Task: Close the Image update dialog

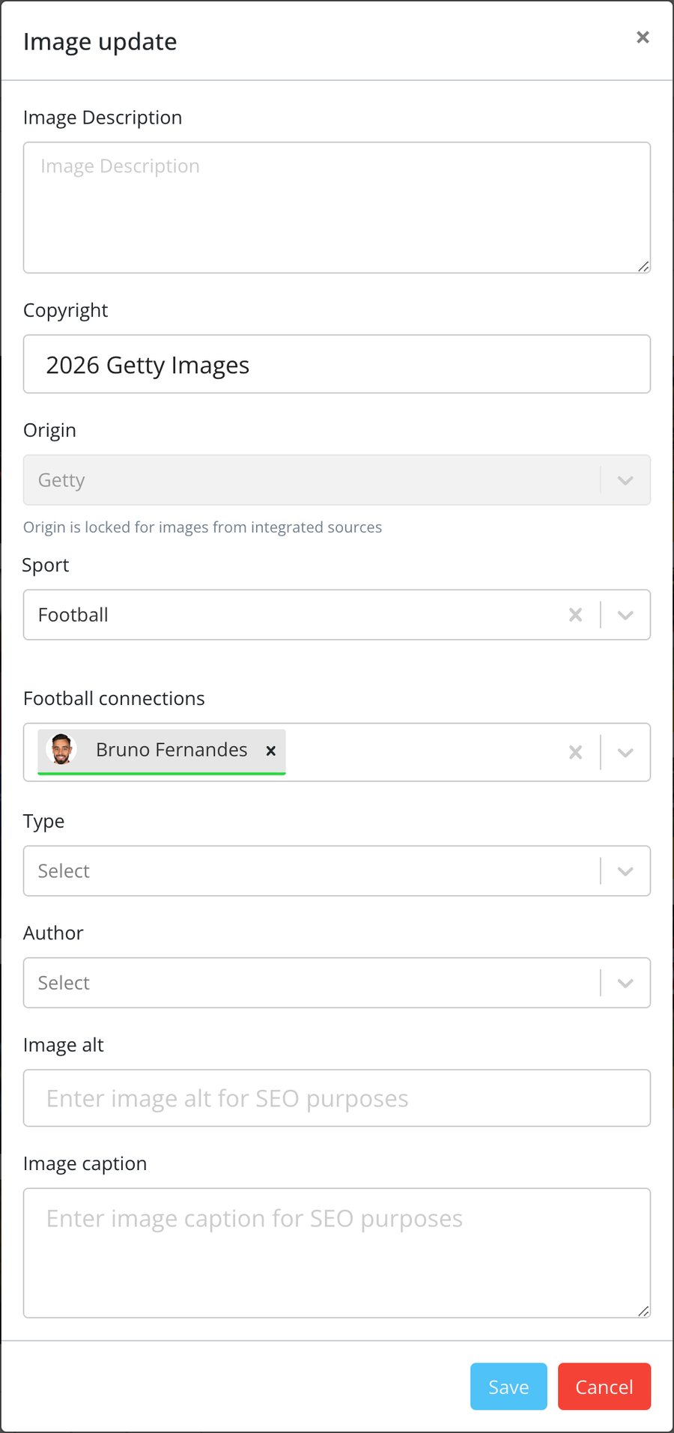Action: (643, 37)
